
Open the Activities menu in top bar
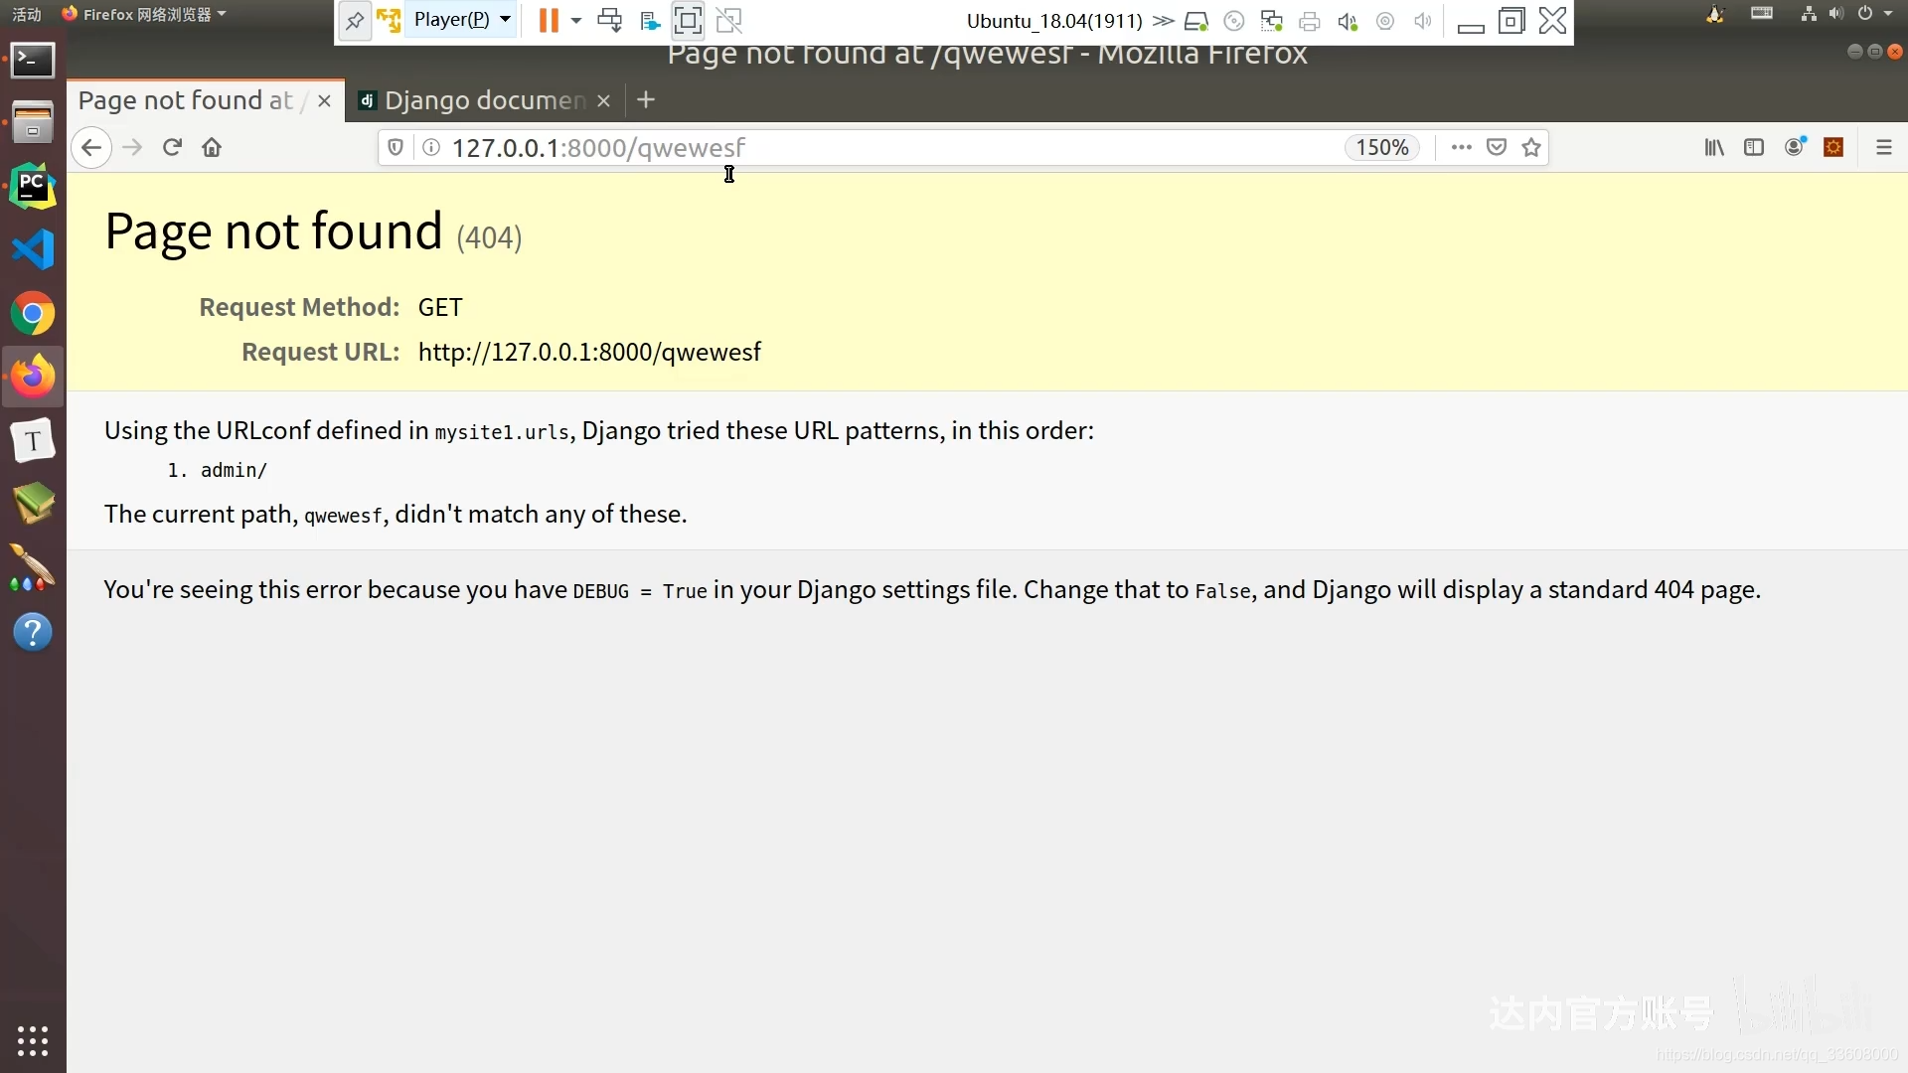(27, 14)
